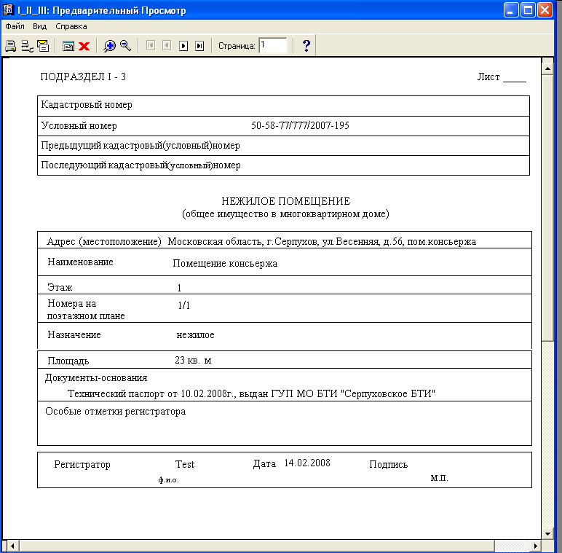Click the Print icon in toolbar
562x553 pixels.
pyautogui.click(x=10, y=46)
